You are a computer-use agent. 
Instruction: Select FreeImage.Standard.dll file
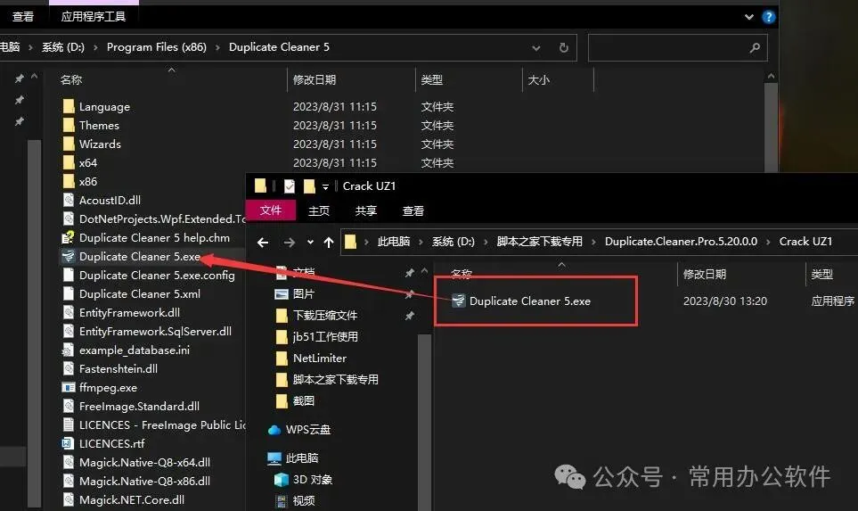pos(139,406)
